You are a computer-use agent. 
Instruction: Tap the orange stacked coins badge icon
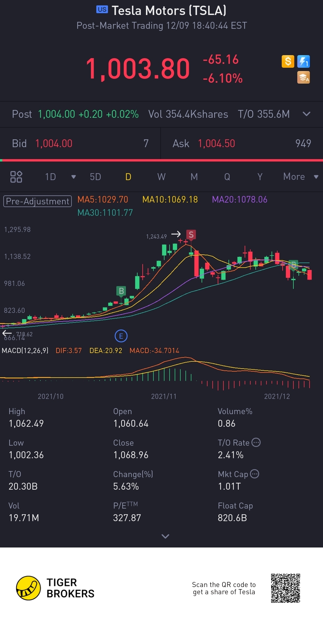click(304, 77)
